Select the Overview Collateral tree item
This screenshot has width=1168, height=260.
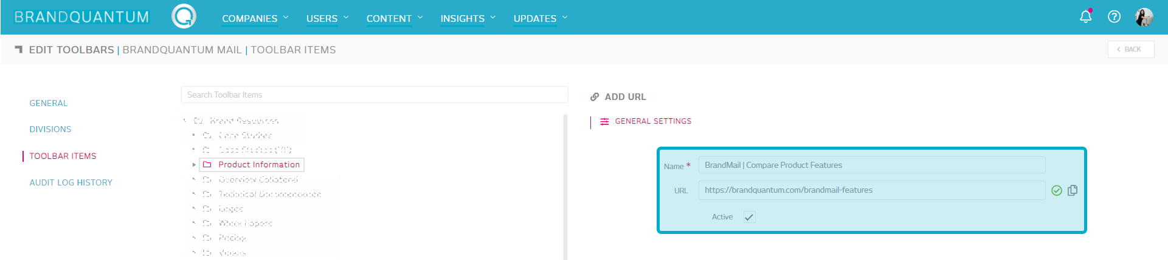(258, 179)
